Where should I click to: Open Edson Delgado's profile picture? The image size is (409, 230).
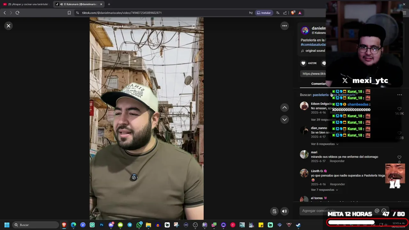coord(304,106)
